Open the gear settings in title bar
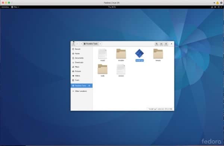 (221, 3)
